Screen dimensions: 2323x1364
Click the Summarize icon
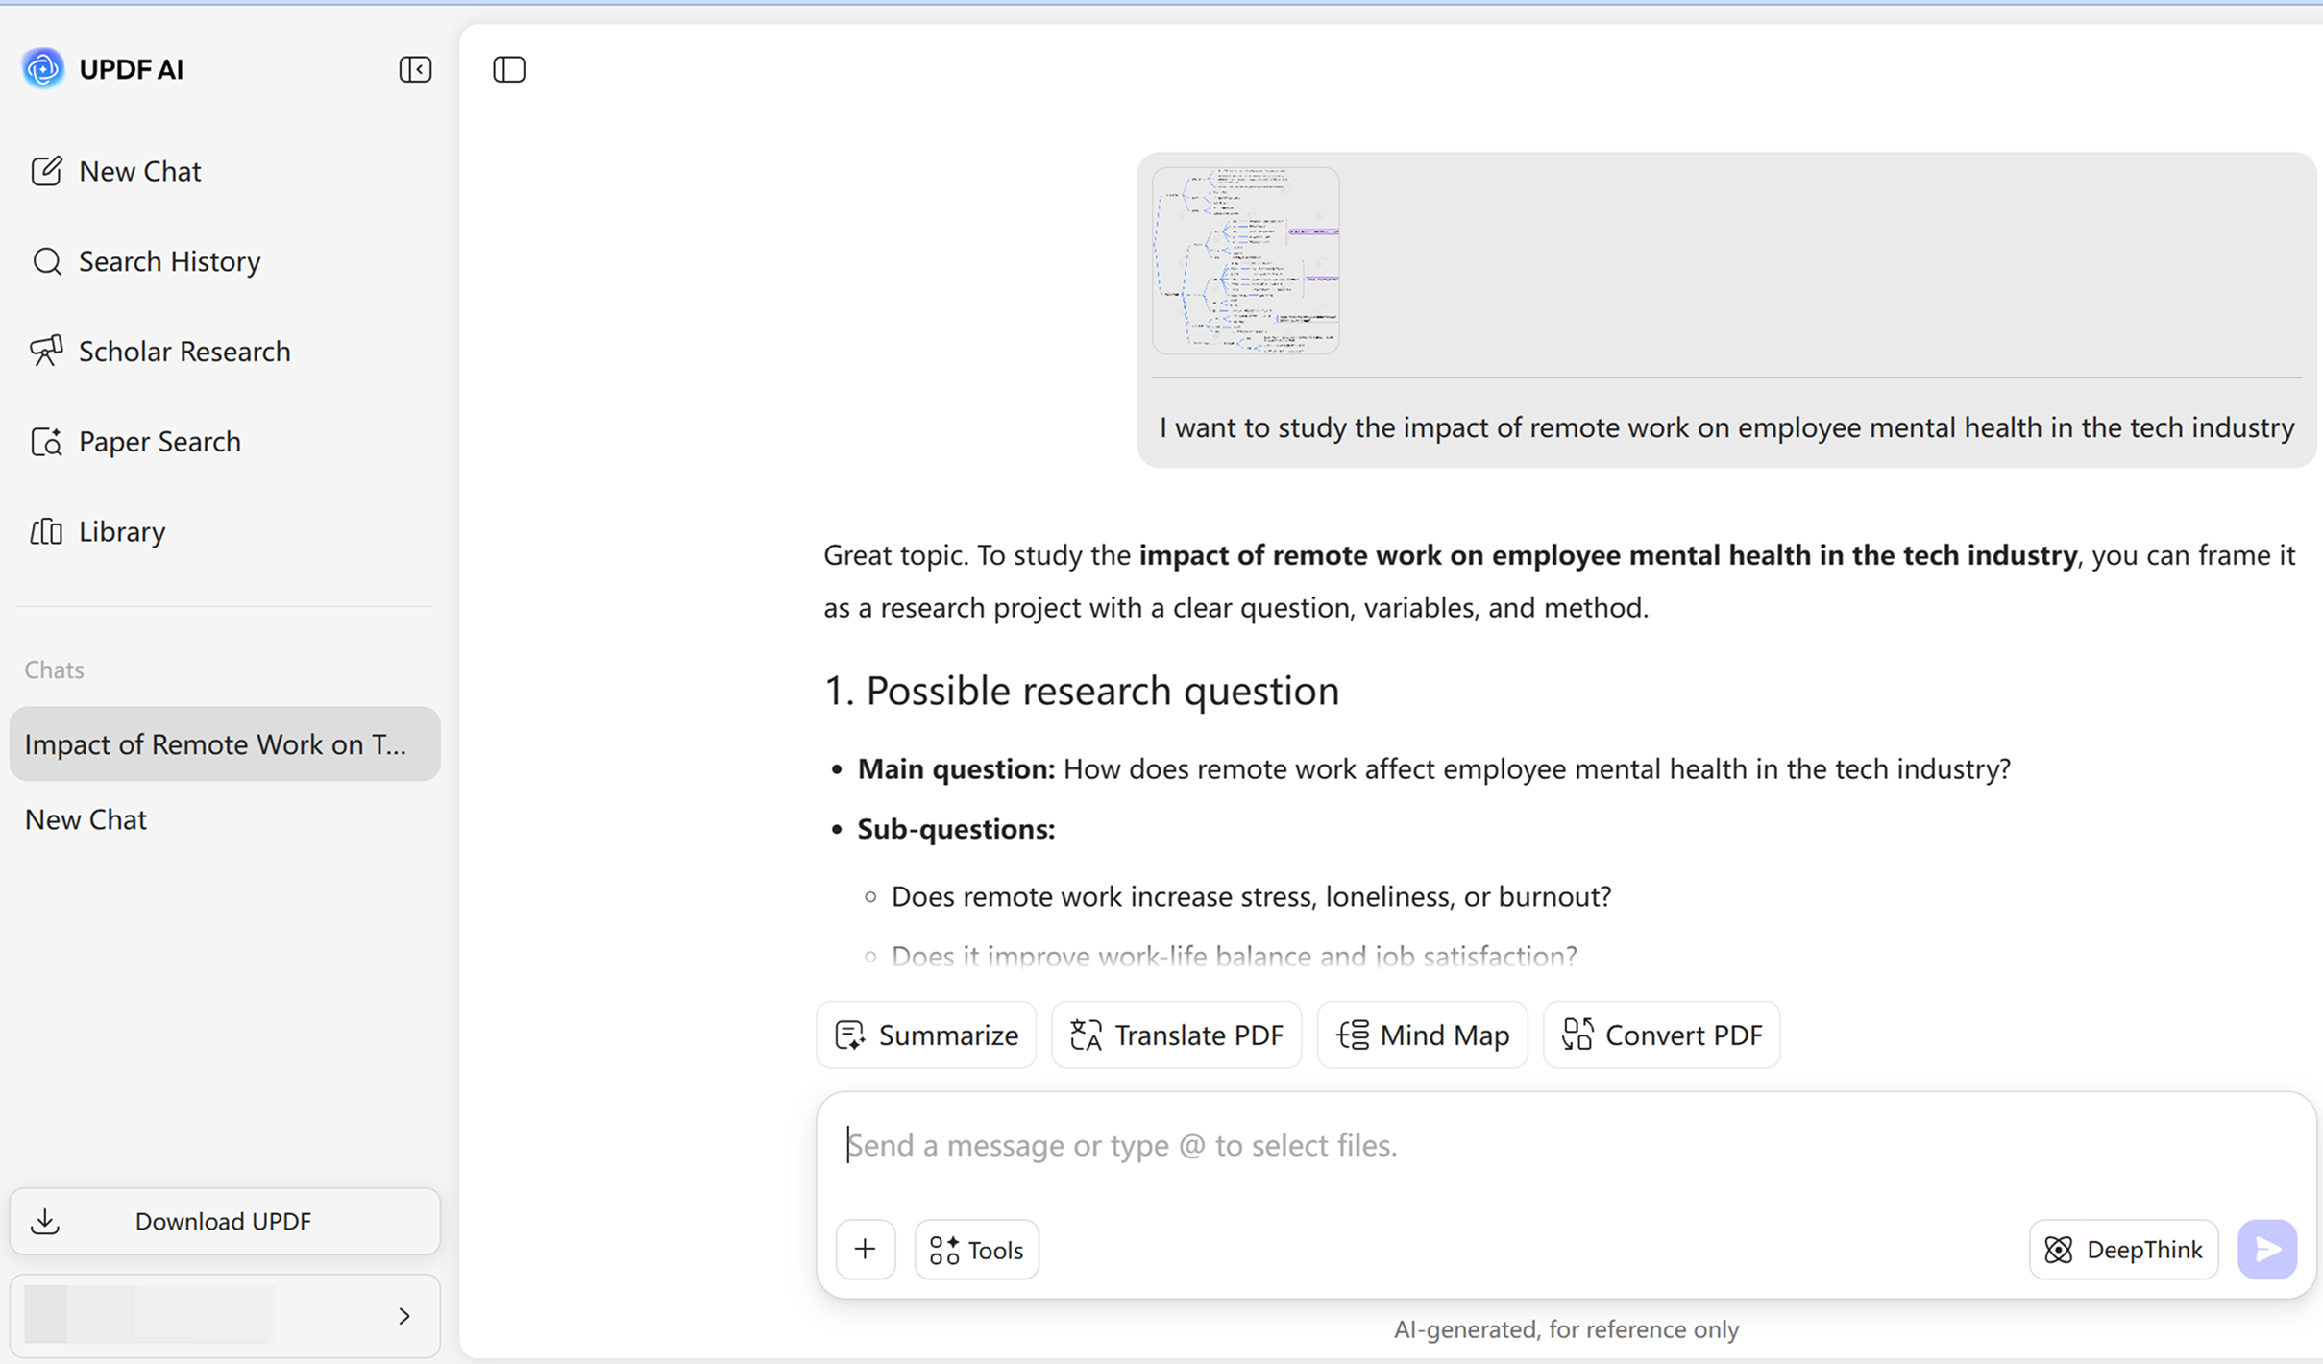pyautogui.click(x=850, y=1035)
